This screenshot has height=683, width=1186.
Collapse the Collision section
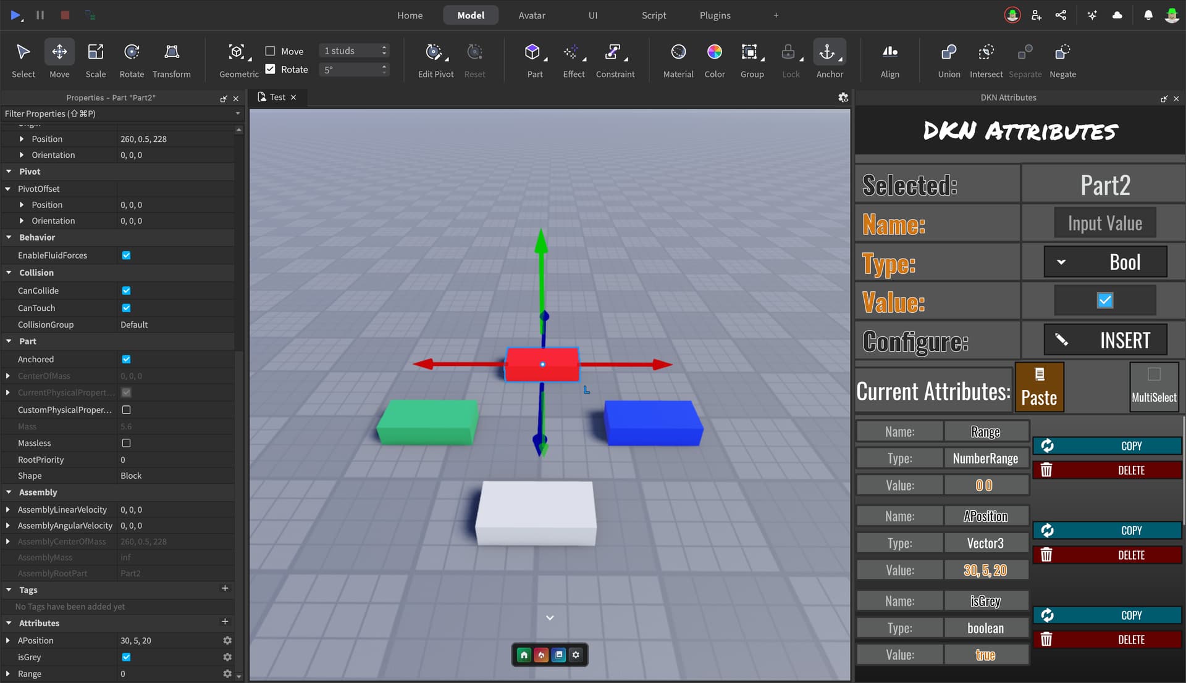click(9, 272)
